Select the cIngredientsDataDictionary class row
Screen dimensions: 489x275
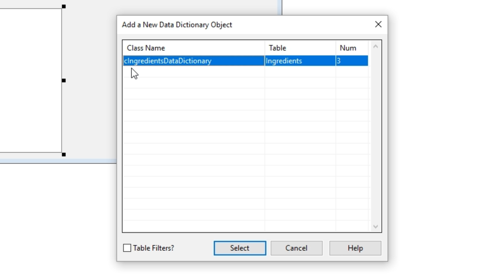(168, 61)
